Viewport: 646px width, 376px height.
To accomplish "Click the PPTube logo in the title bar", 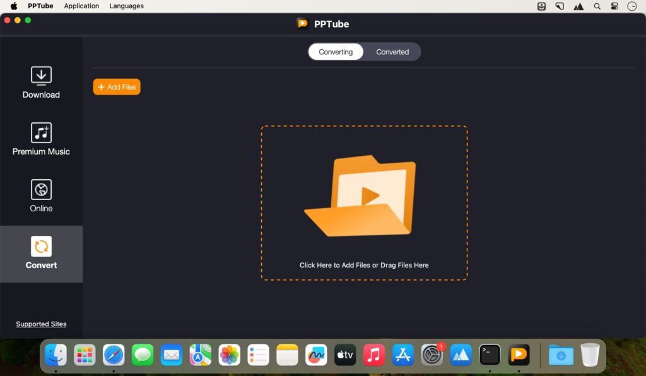I will pos(303,23).
